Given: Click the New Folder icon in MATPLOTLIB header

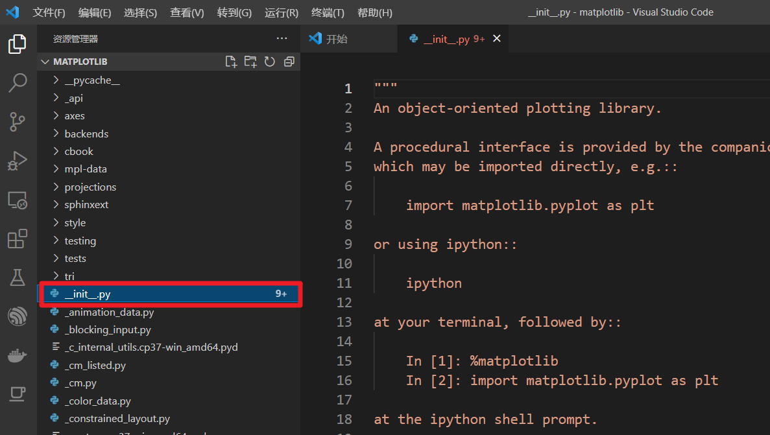Looking at the screenshot, I should pos(250,62).
